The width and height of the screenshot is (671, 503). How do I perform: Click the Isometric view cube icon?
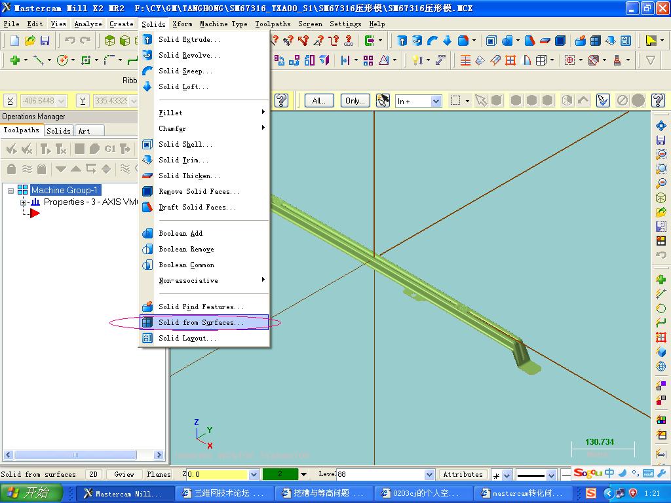pyautogui.click(x=661, y=198)
